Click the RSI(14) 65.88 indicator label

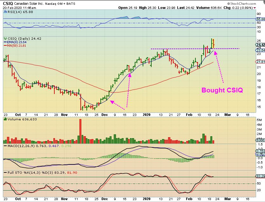tap(20, 12)
